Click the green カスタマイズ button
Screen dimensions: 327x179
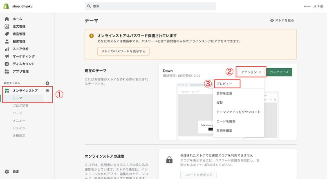[279, 72]
